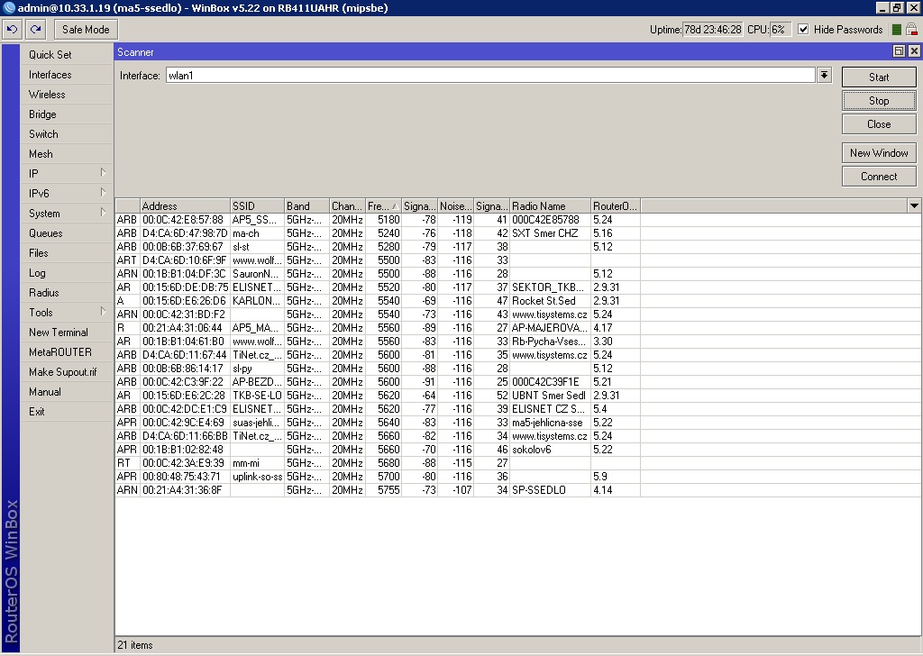Open Interfaces menu
This screenshot has height=656, width=923.
coord(67,75)
